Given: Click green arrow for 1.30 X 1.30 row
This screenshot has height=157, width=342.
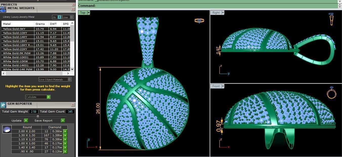Looking at the screenshot, I should [65, 135].
